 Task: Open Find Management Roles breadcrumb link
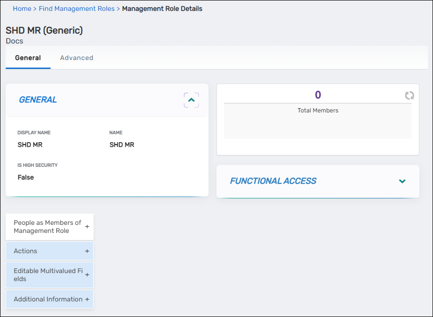coord(77,9)
